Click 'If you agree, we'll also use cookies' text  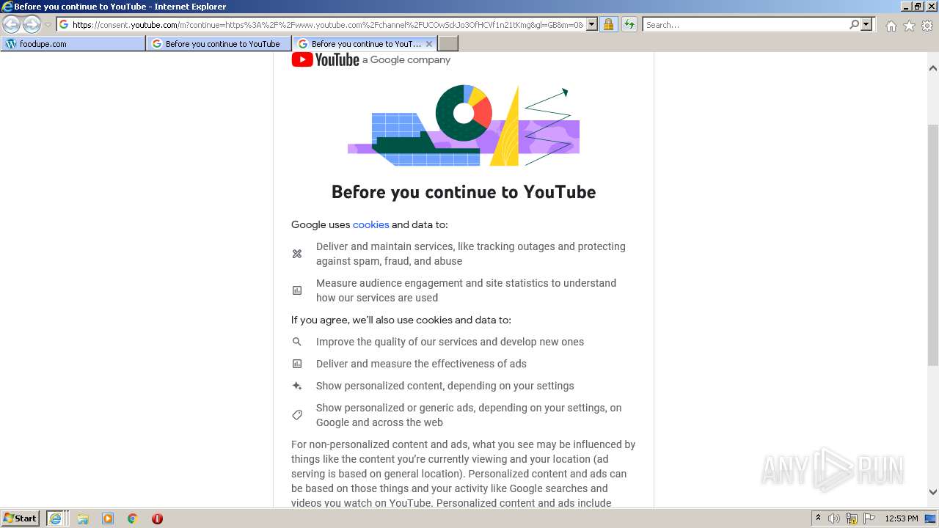coord(401,320)
